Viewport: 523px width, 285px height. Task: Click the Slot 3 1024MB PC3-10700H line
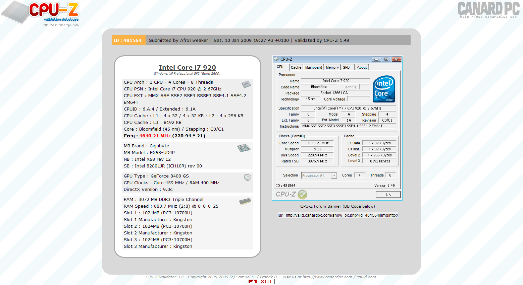tap(158, 239)
